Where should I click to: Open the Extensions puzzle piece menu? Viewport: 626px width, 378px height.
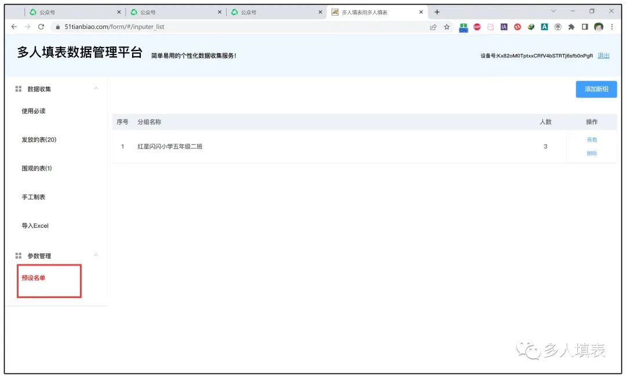point(572,27)
